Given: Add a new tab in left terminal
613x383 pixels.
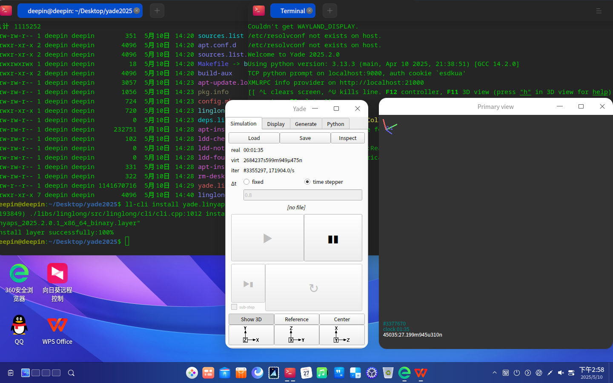Looking at the screenshot, I should tap(157, 11).
